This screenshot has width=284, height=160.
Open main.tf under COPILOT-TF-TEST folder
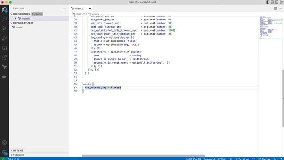point(39,27)
